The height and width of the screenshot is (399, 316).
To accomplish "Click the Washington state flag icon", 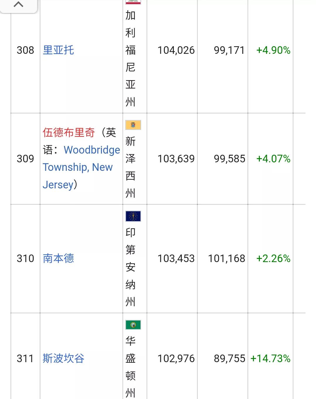I will tap(133, 325).
